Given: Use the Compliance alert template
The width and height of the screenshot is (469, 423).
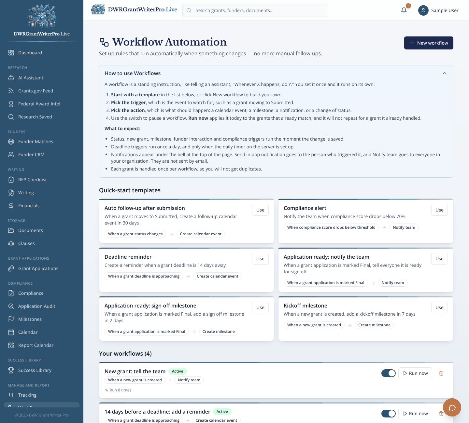Looking at the screenshot, I should 439,210.
